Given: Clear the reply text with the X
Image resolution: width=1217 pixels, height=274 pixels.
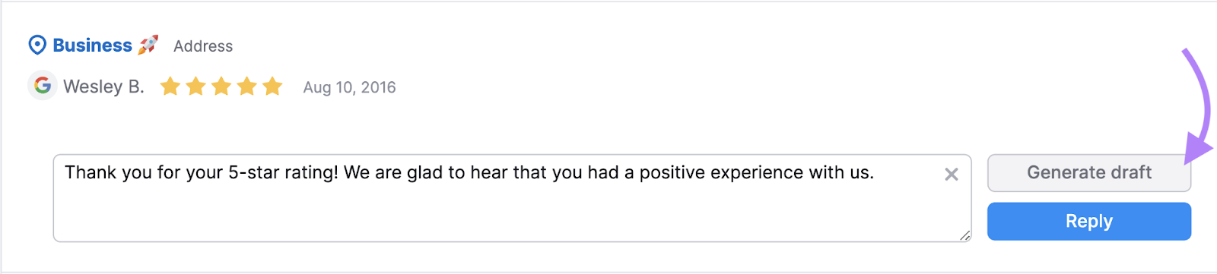Looking at the screenshot, I should pos(951,175).
